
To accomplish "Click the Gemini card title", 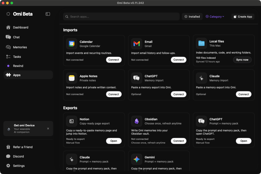I will pyautogui.click(x=150, y=157).
